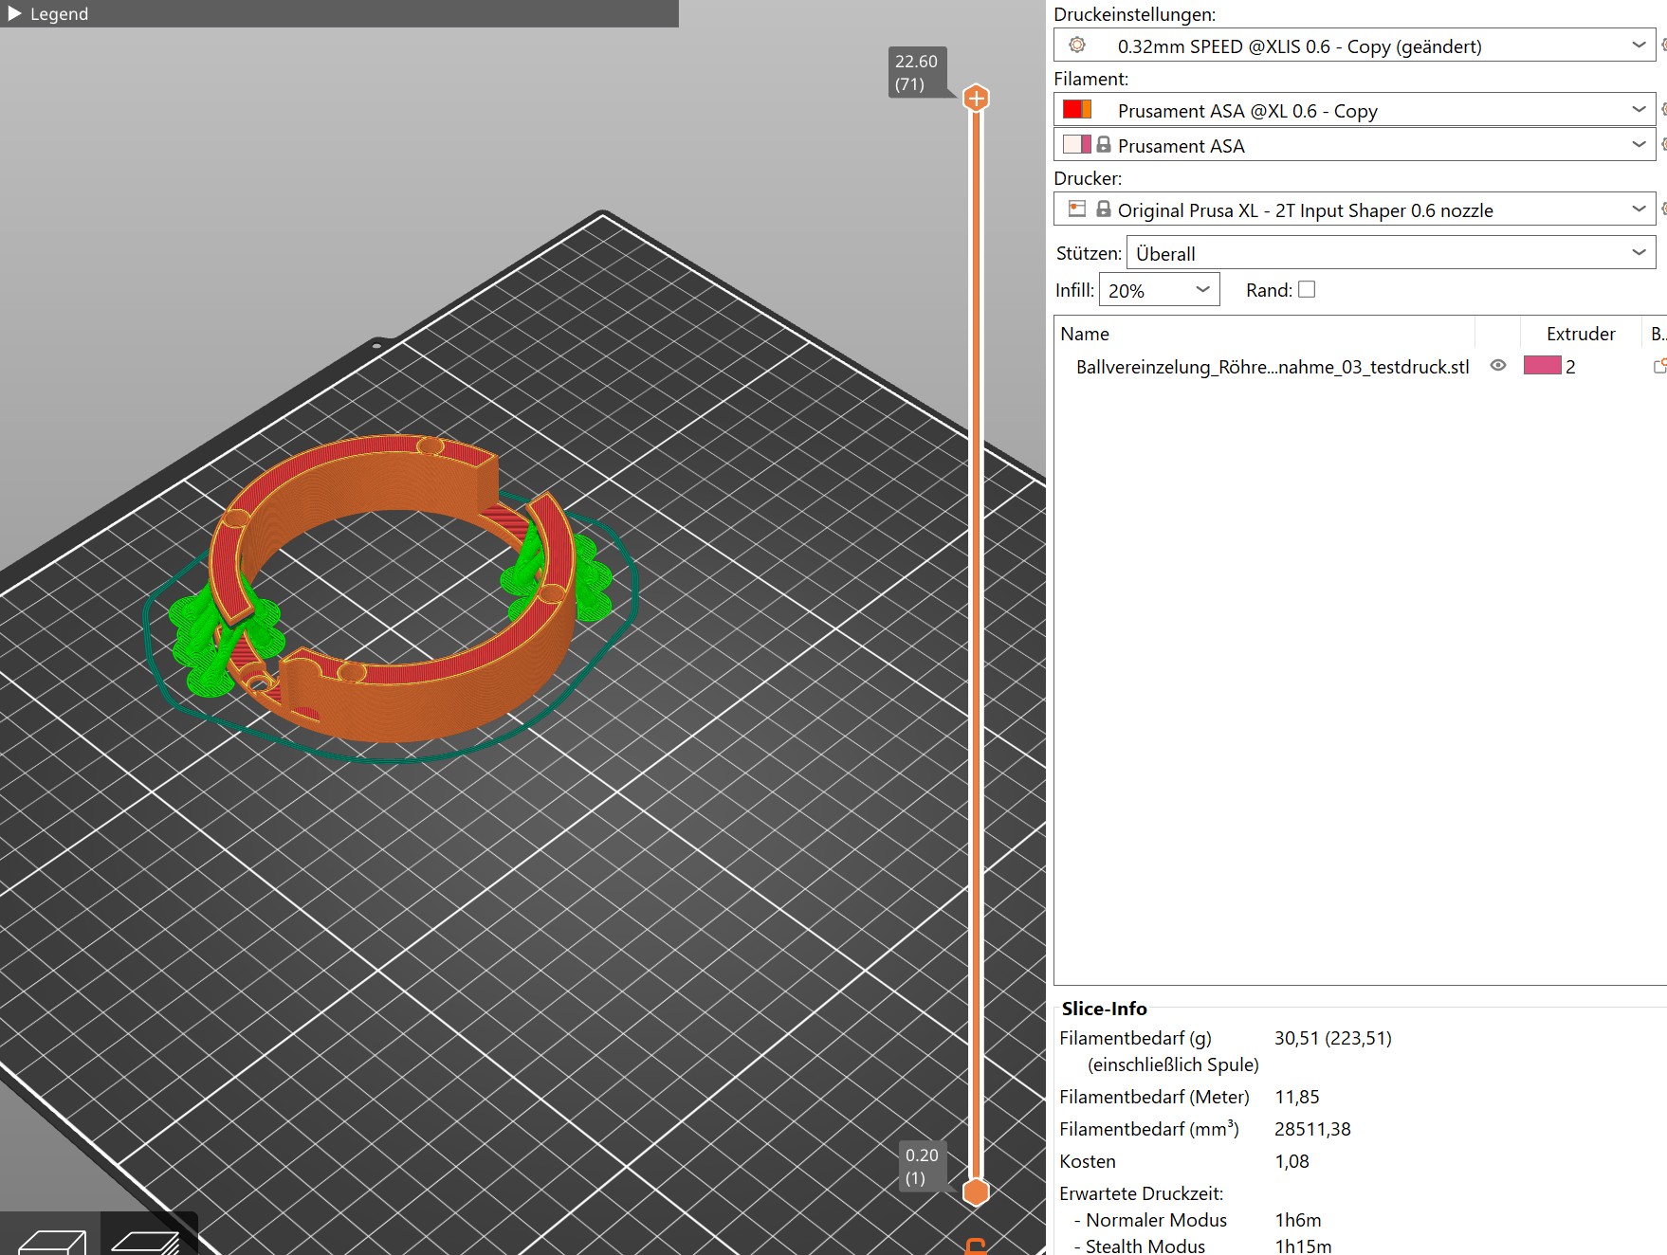Click the Normaler Modus time 1h6m
This screenshot has width=1667, height=1255.
pyautogui.click(x=1298, y=1220)
